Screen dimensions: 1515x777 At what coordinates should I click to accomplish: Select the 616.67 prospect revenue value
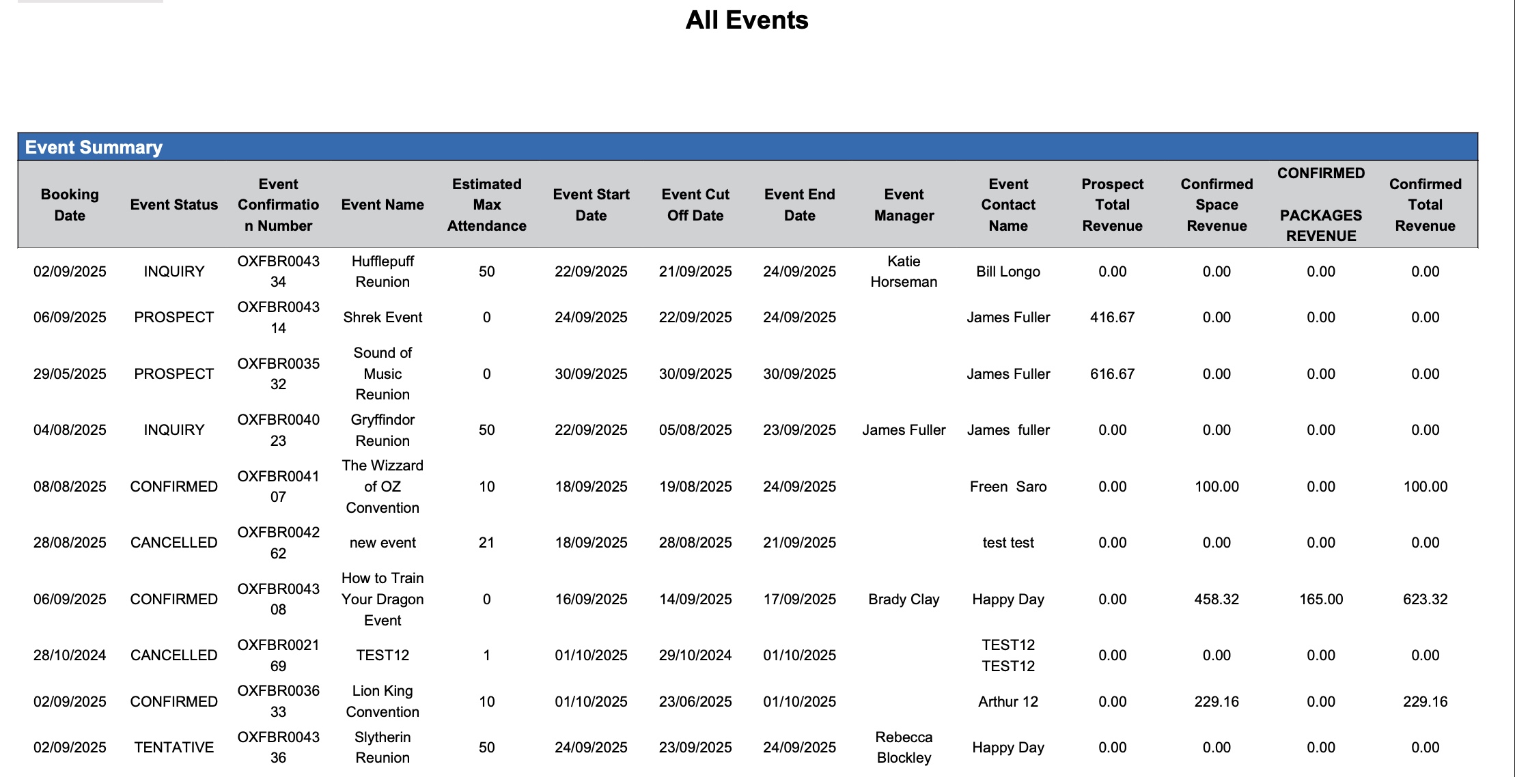pyautogui.click(x=1112, y=374)
